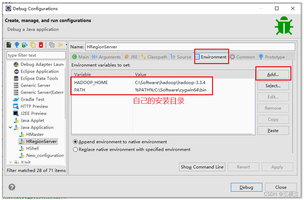Collapse the Java Application tree node
304x200 pixels.
10,127
